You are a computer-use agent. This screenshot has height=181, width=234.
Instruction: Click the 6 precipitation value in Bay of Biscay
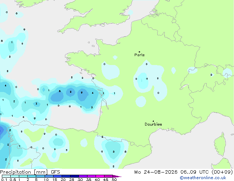[60, 91]
